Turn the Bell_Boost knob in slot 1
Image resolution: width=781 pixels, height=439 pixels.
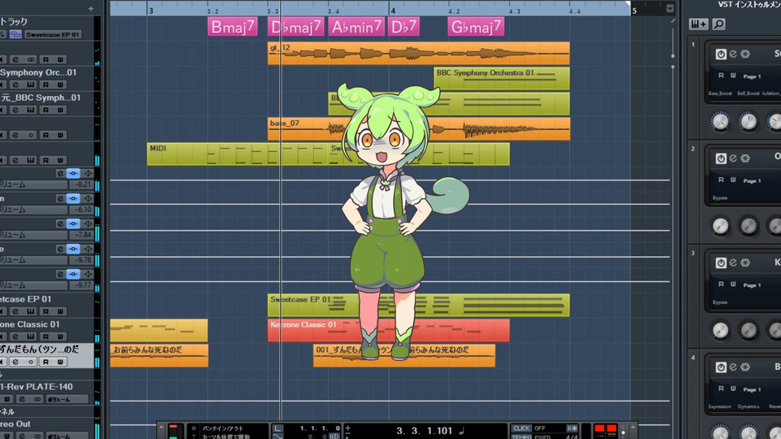[748, 121]
